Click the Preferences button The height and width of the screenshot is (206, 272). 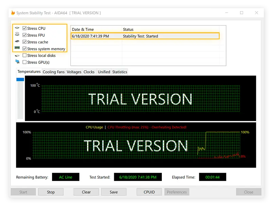pyautogui.click(x=177, y=192)
